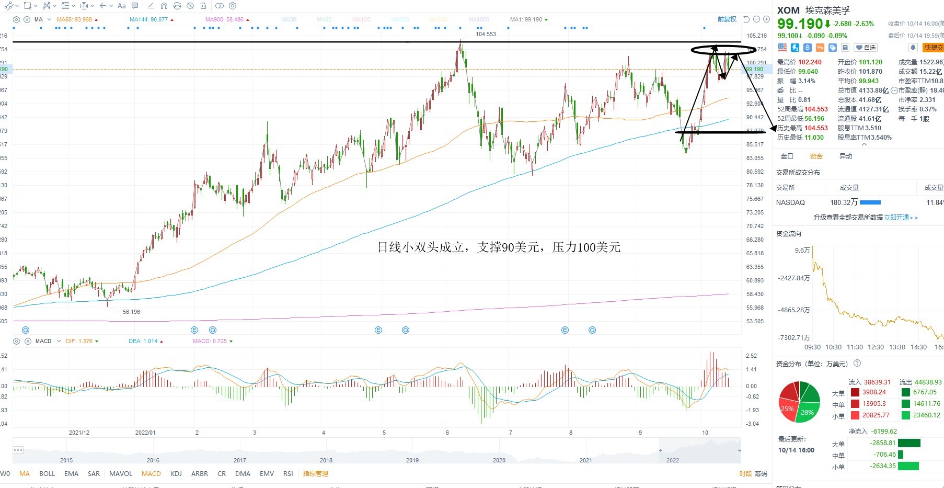
Task: Select the rectangle shape drawing tool
Action: pyautogui.click(x=28, y=6)
